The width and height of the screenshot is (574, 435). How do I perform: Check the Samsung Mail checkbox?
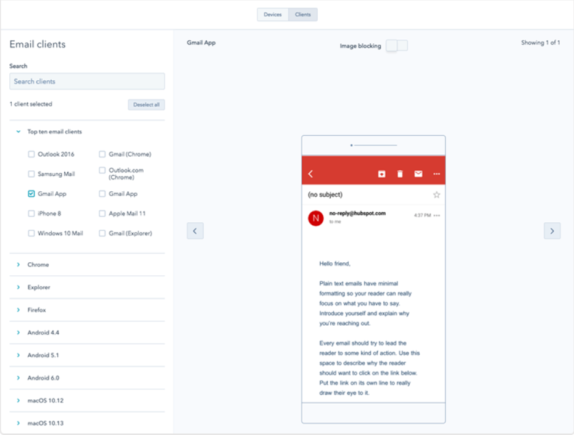pos(31,174)
